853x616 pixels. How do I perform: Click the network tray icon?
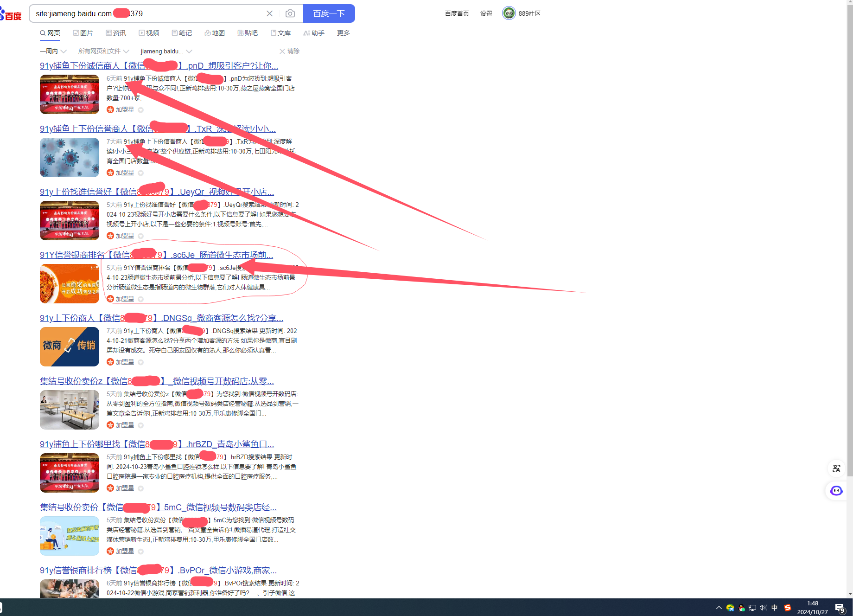(752, 608)
